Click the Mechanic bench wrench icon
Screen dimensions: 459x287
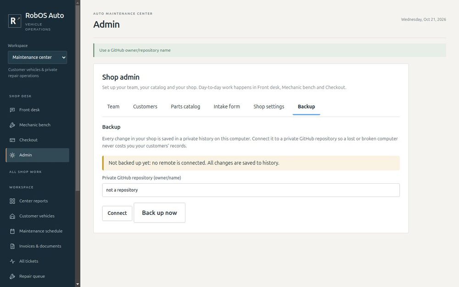click(12, 125)
